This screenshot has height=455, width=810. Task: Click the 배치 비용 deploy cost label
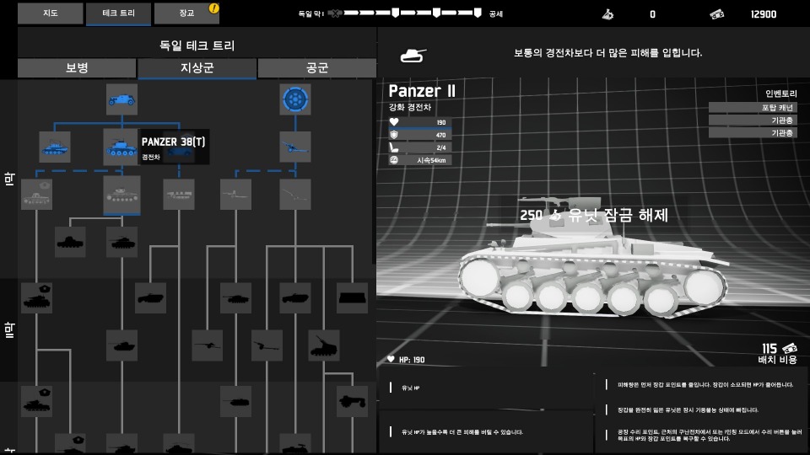point(777,360)
